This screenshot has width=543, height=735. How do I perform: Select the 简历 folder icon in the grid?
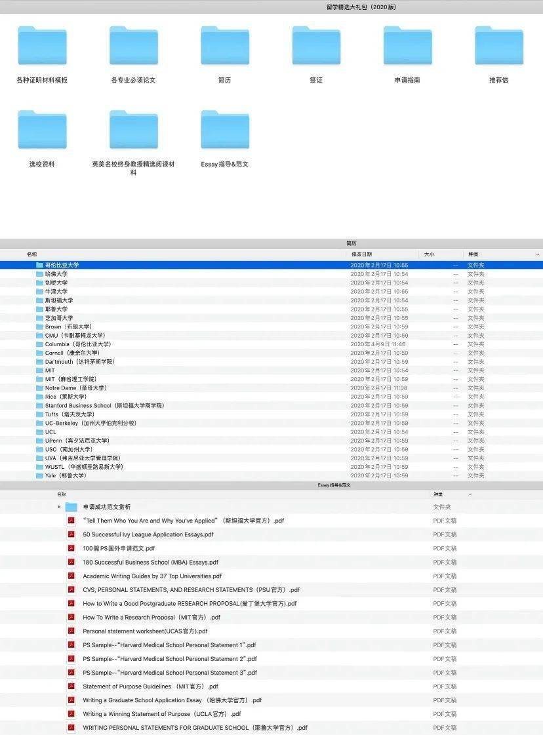pyautogui.click(x=225, y=45)
